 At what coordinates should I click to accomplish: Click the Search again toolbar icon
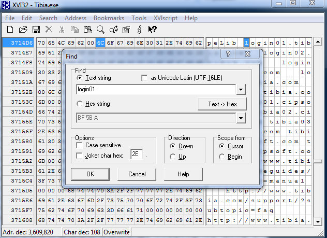click(114, 30)
